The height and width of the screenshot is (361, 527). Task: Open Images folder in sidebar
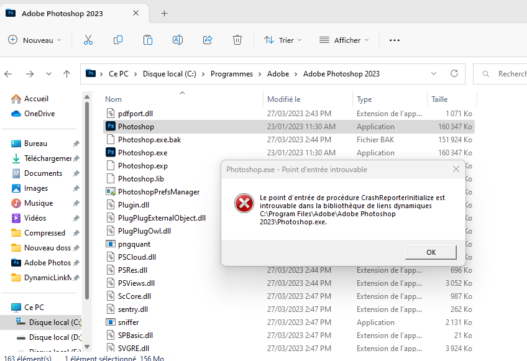(29, 188)
